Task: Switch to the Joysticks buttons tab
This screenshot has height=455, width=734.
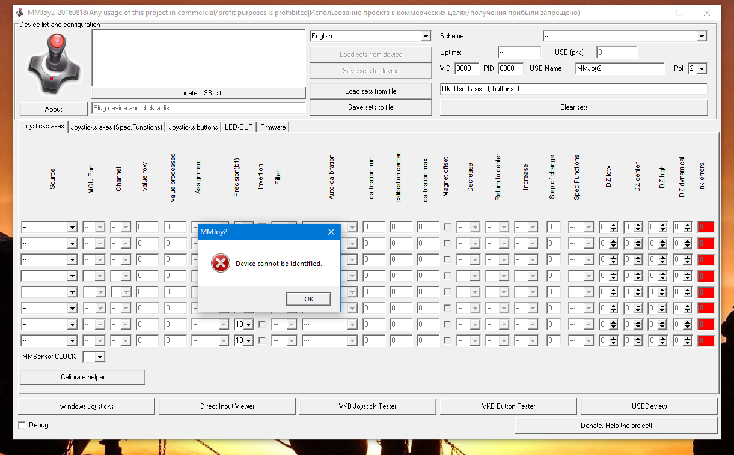Action: click(193, 127)
